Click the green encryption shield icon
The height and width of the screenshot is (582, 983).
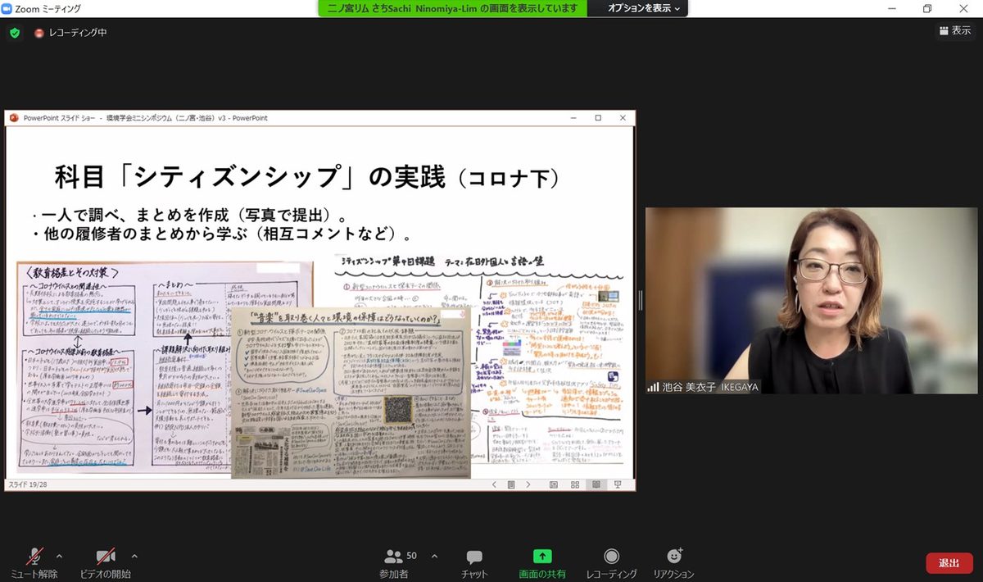pyautogui.click(x=14, y=33)
